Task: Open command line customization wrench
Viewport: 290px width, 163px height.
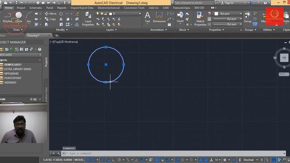Action: tap(58, 153)
